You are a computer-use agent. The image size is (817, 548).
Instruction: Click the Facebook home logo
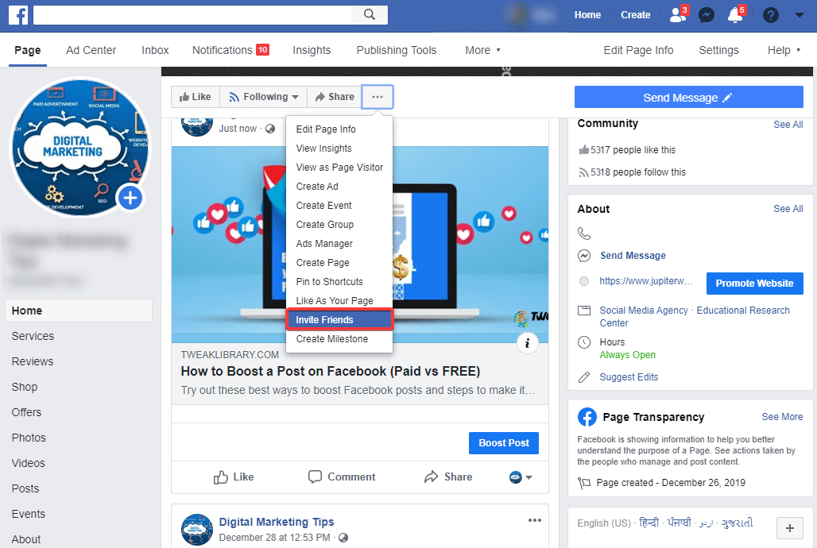click(x=17, y=14)
